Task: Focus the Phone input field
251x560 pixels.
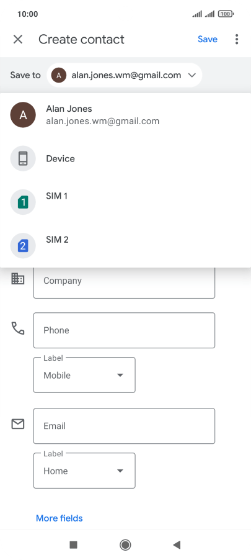Action: (x=124, y=330)
